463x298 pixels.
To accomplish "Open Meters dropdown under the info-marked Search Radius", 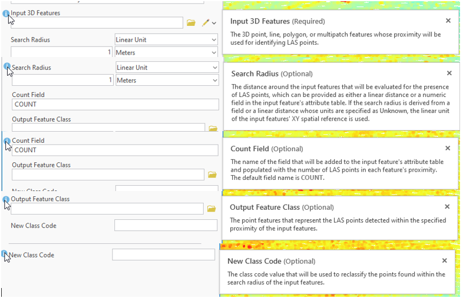I will click(167, 80).
